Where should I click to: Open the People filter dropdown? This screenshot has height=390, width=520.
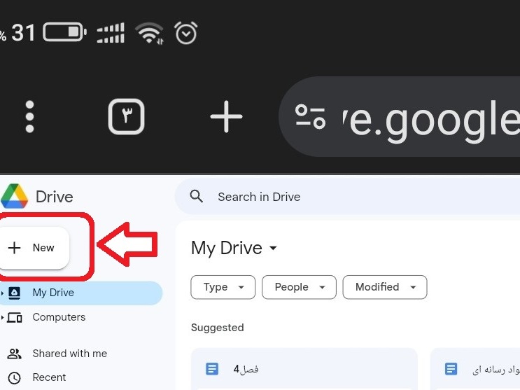pyautogui.click(x=299, y=287)
